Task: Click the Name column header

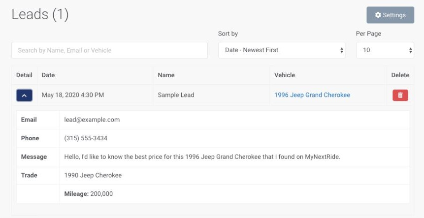Action: tap(166, 75)
